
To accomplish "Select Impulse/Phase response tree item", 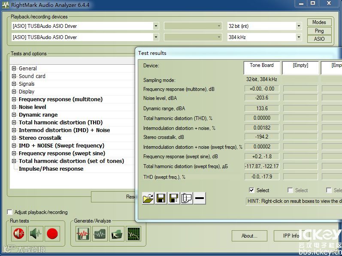I will pos(51,169).
